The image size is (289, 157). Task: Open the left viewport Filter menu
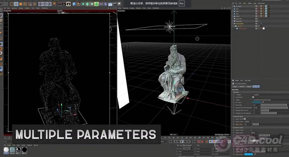click(x=33, y=8)
